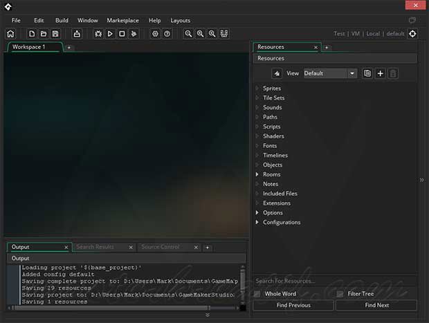Viewport: 429px width, 323px height.
Task: Open the target manager crosshair icon
Action: pos(412,34)
